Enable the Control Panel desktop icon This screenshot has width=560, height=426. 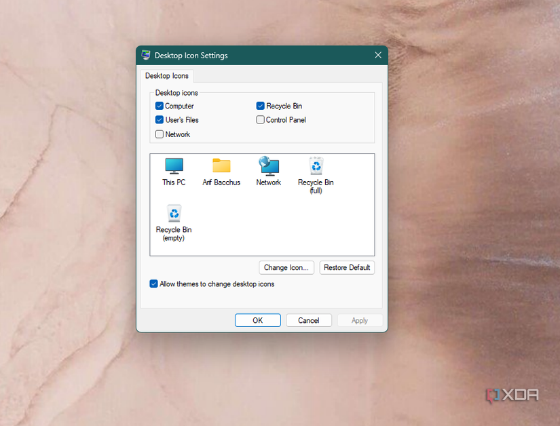260,120
